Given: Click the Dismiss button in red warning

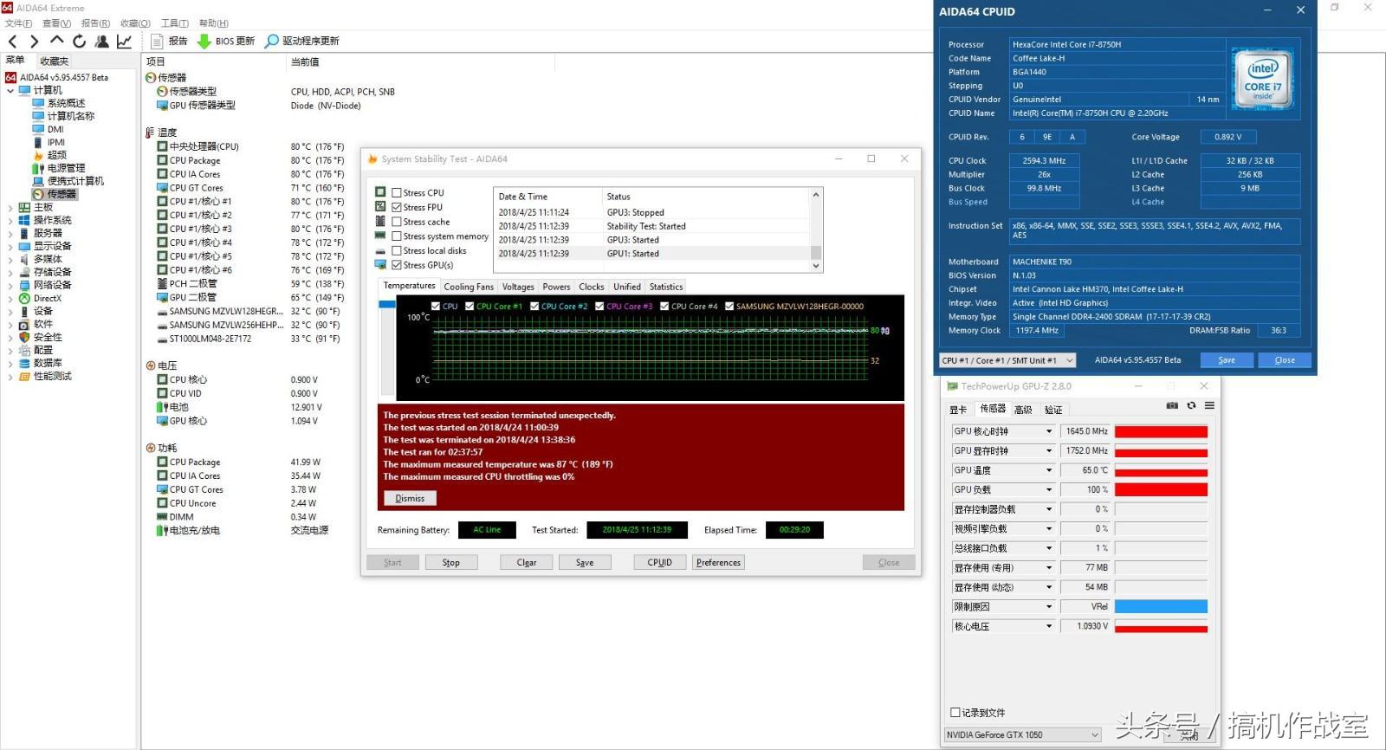Looking at the screenshot, I should click(x=410, y=499).
